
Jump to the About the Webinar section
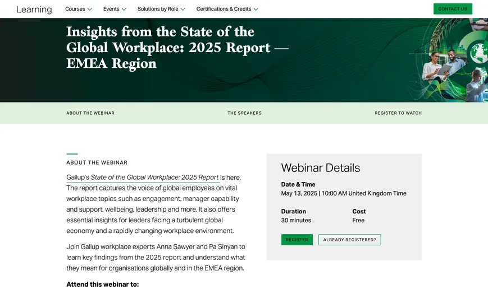90,113
